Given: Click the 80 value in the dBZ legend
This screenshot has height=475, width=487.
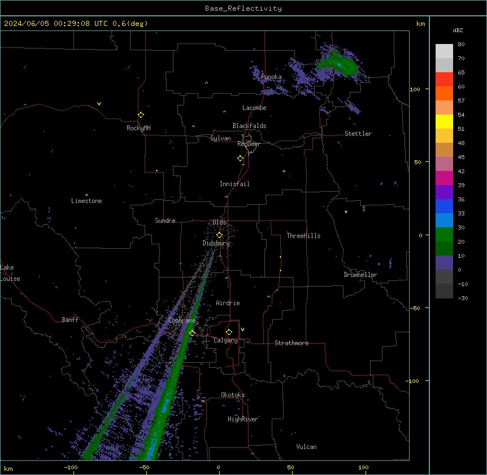Looking at the screenshot, I should [461, 45].
